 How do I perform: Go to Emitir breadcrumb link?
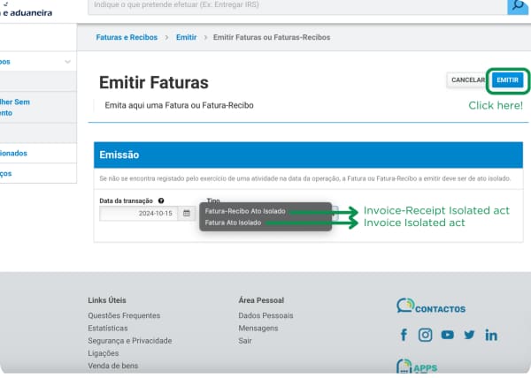click(186, 37)
